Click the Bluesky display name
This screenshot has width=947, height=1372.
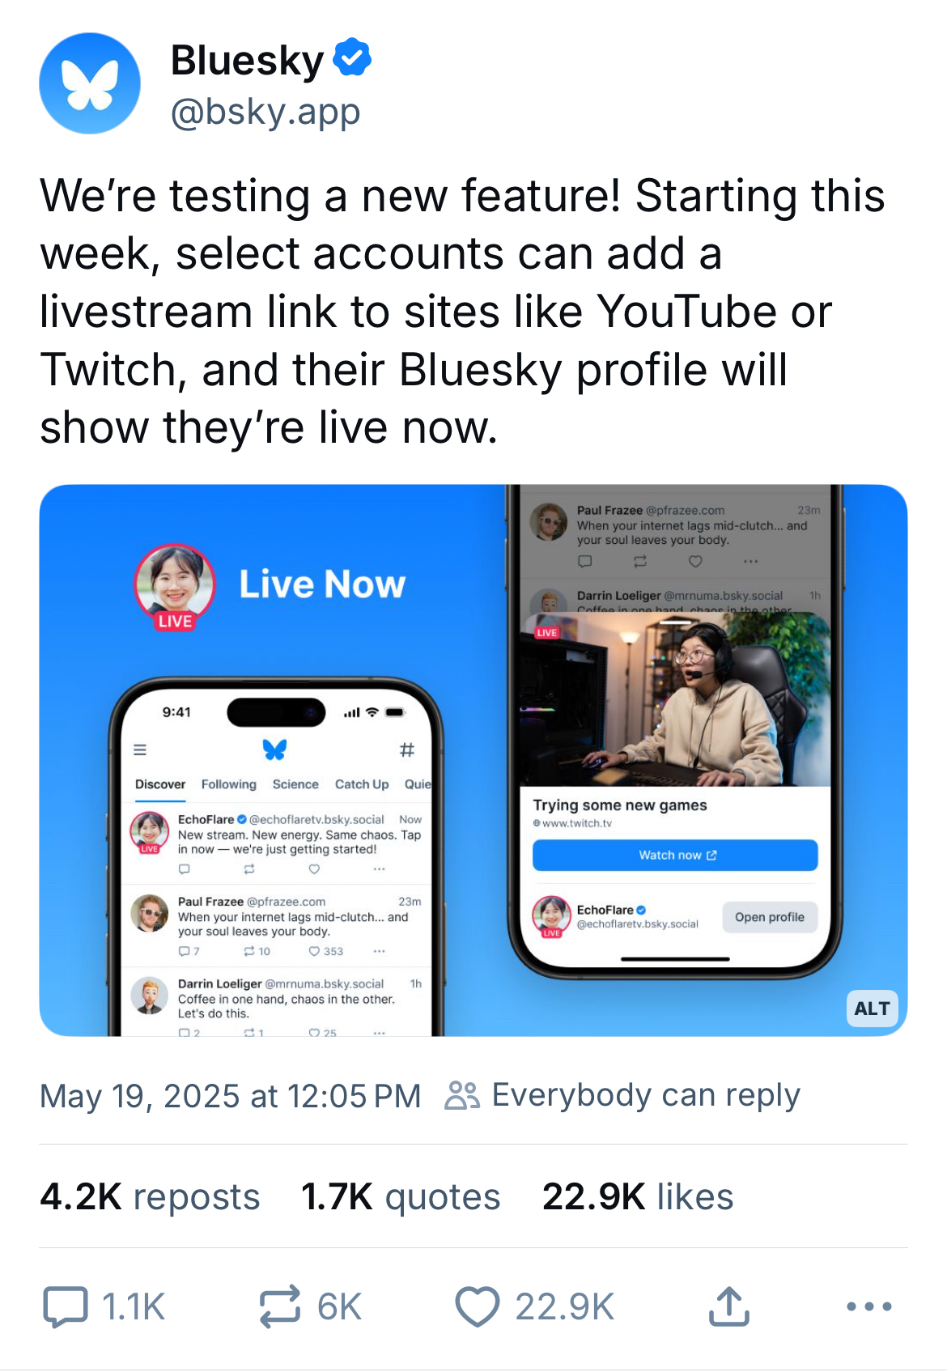(247, 61)
